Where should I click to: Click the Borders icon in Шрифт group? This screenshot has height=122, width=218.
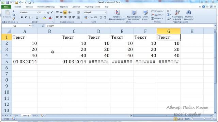(x=37, y=17)
